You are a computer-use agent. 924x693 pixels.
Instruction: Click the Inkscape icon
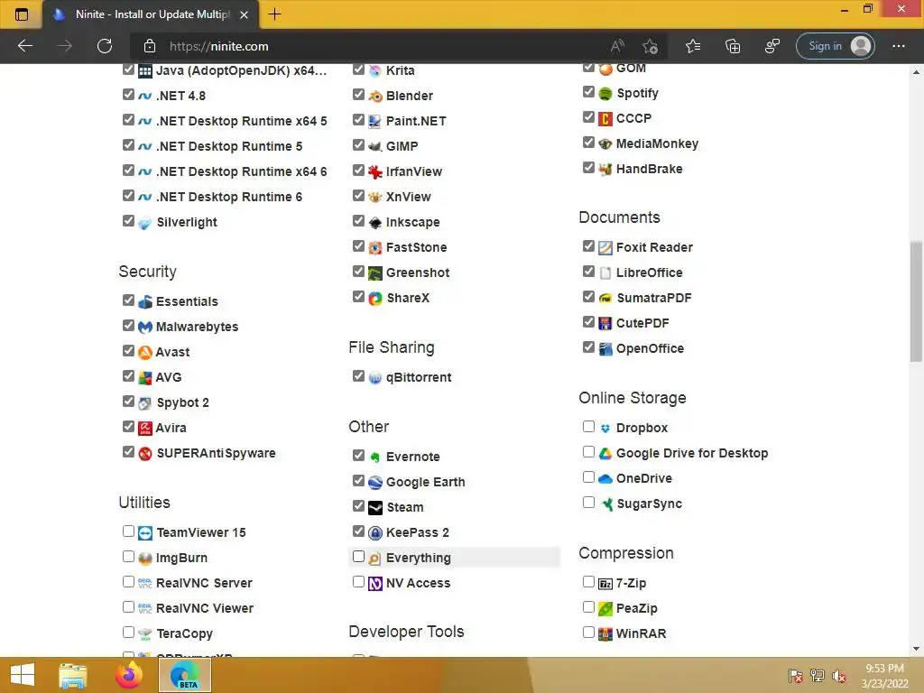pos(375,223)
